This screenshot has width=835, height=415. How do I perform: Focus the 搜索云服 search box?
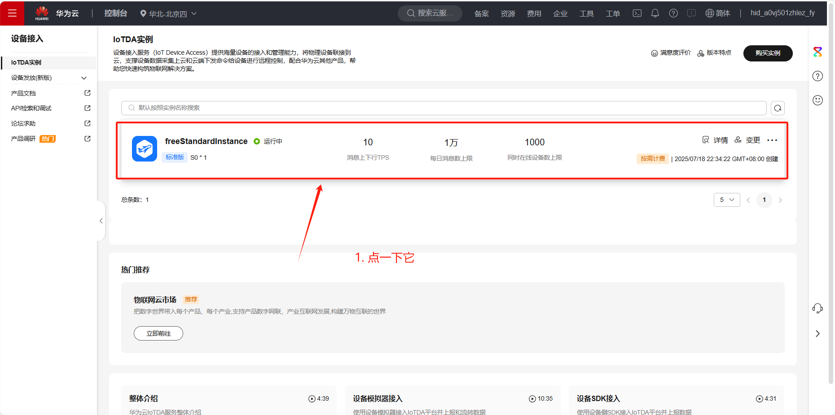click(430, 13)
